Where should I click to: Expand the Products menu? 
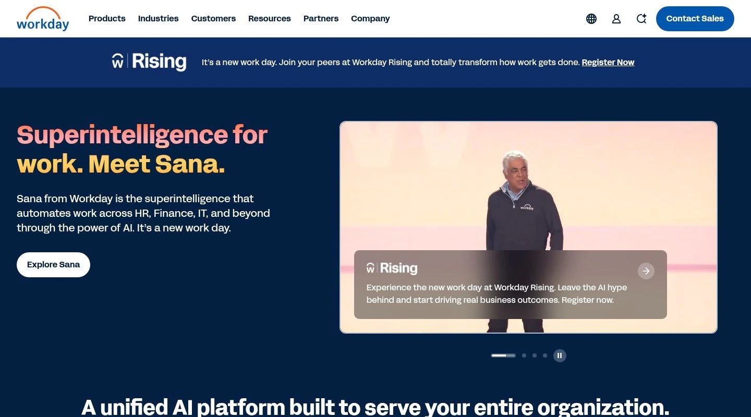[x=107, y=19]
